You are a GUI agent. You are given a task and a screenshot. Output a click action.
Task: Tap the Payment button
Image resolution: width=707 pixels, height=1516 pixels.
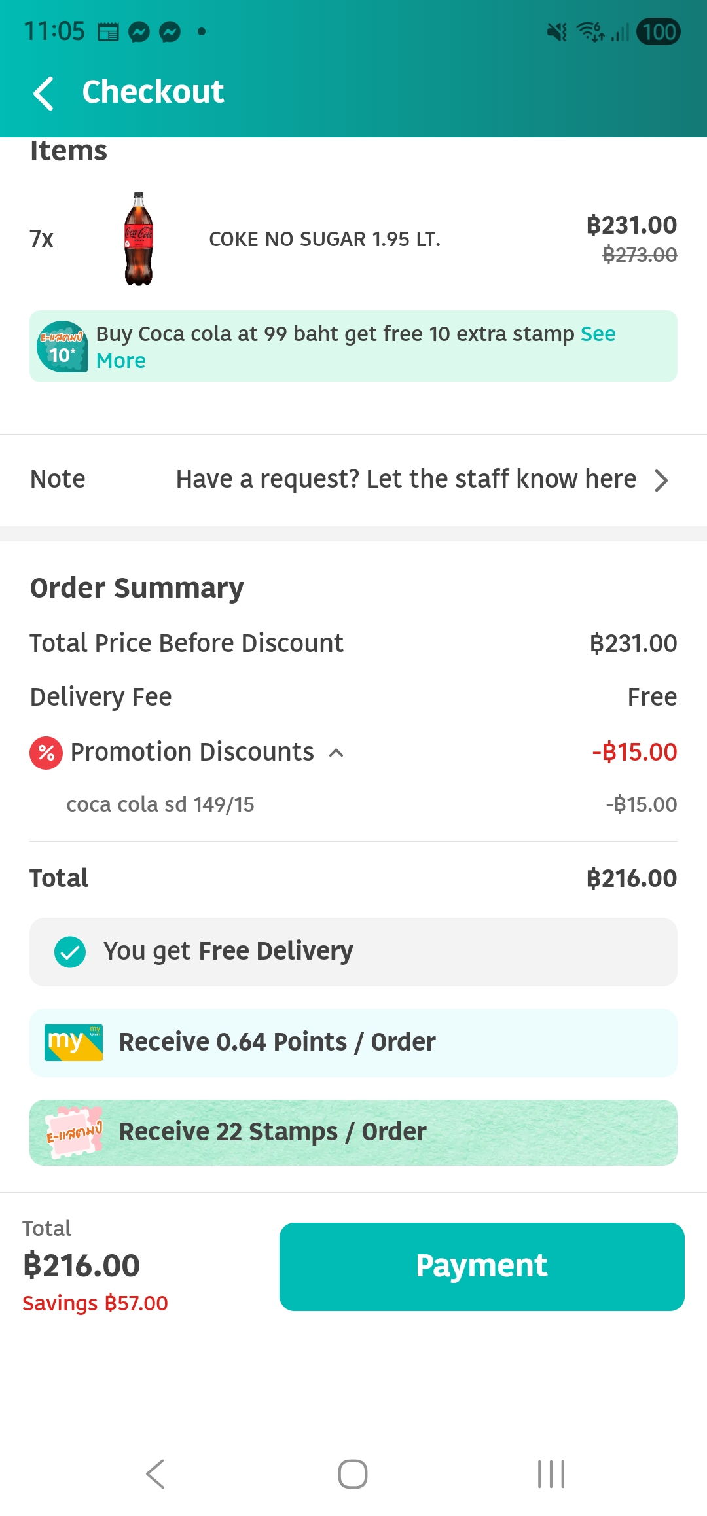482,1267
